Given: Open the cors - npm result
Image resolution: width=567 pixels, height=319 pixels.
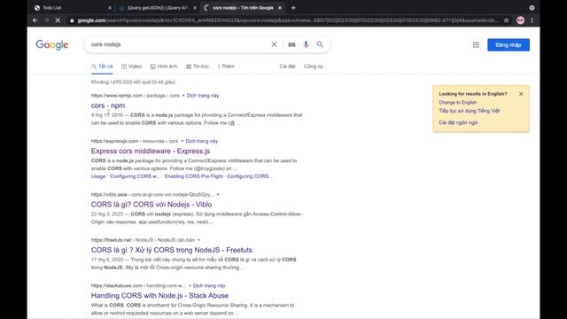Looking at the screenshot, I should [108, 105].
